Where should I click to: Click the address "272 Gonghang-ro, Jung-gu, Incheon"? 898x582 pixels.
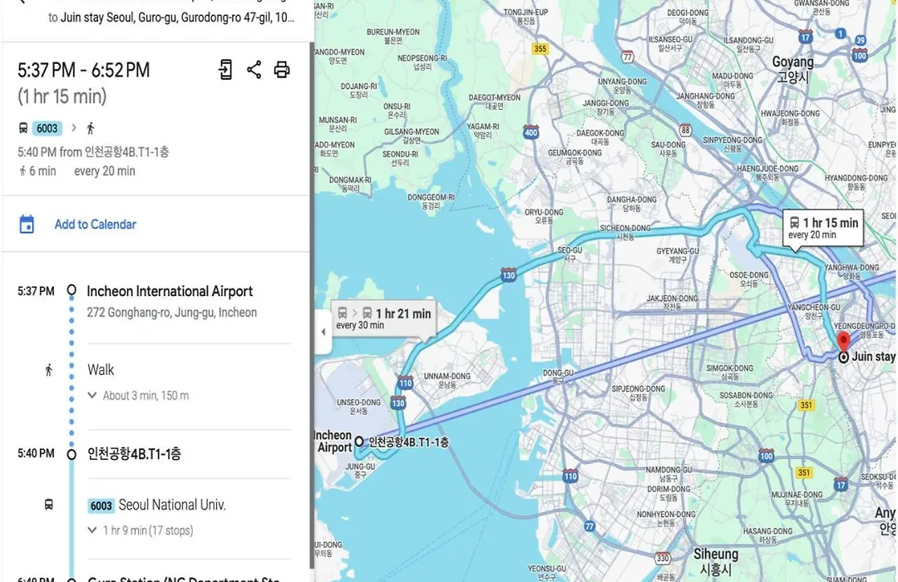pyautogui.click(x=172, y=313)
